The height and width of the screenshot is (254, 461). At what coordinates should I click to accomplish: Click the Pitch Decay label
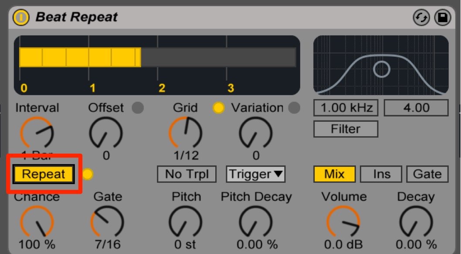[256, 196]
